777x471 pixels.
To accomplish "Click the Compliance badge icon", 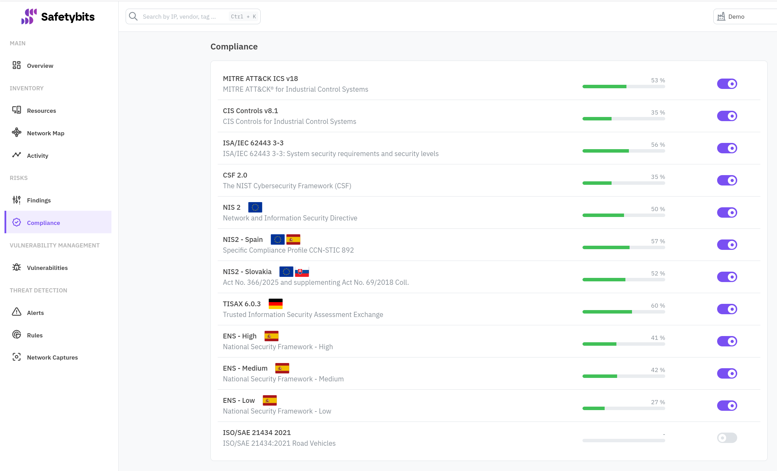I will (17, 222).
